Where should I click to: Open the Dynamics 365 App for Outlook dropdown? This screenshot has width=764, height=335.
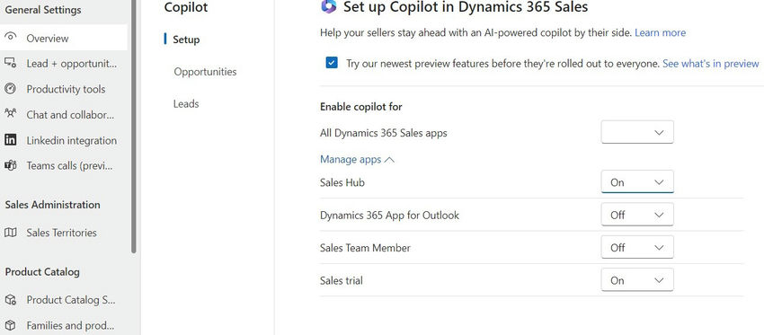coord(637,215)
